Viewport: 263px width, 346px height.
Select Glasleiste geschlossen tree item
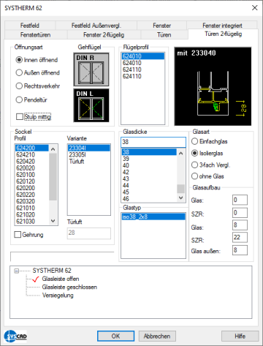point(69,287)
